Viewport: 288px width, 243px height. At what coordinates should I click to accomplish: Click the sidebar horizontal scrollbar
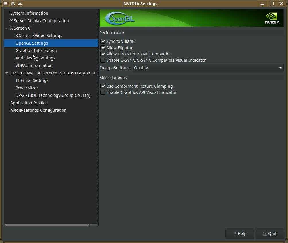tap(47, 225)
